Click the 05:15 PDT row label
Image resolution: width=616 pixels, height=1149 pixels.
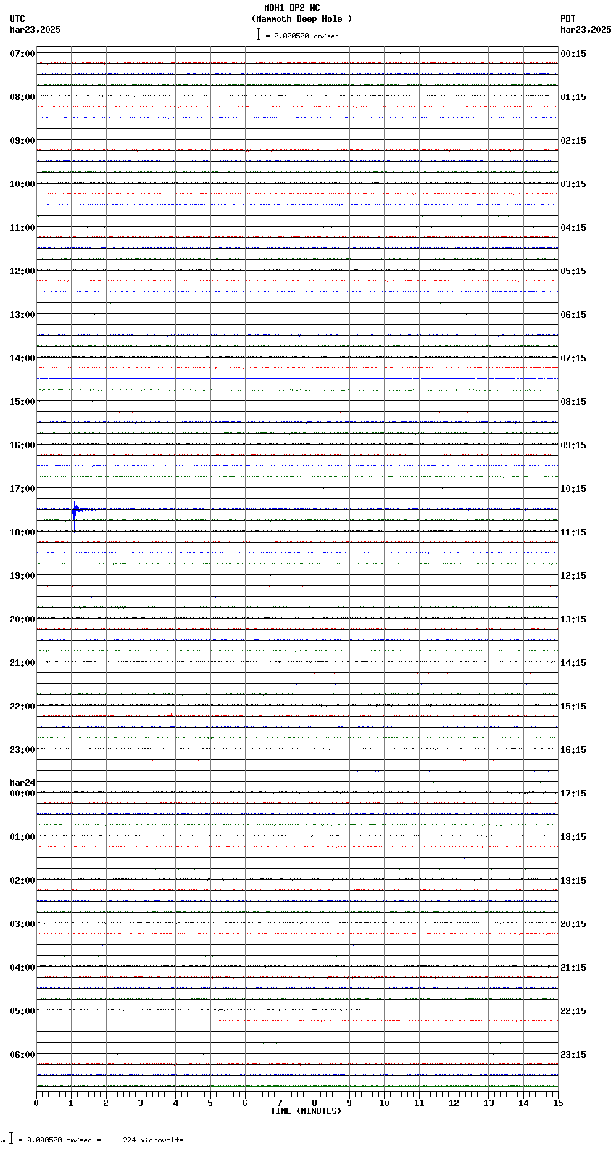573,271
